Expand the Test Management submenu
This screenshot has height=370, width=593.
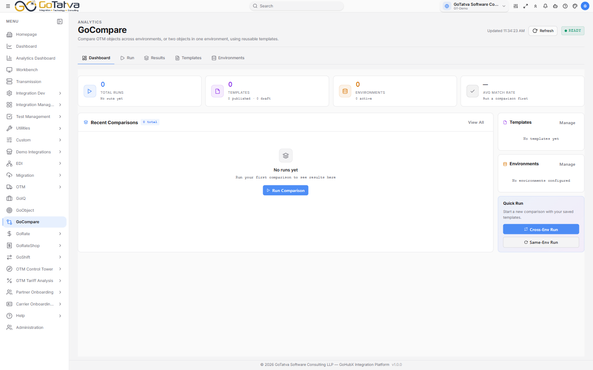tap(60, 117)
